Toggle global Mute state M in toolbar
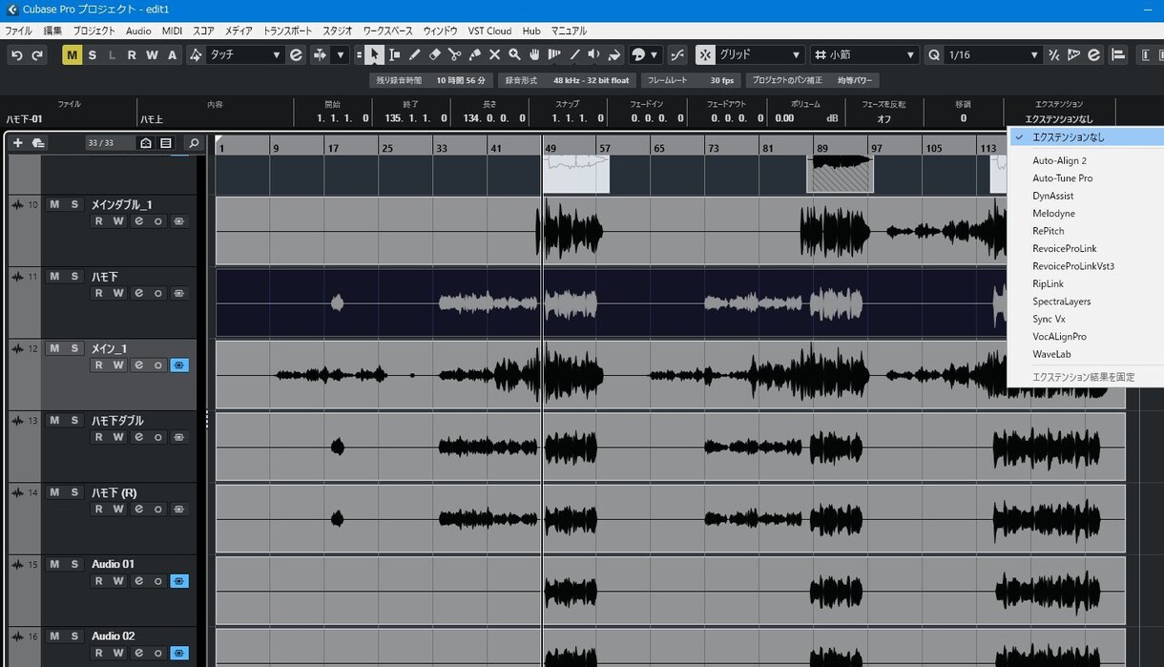Screen dimensions: 1164x667 click(x=73, y=55)
